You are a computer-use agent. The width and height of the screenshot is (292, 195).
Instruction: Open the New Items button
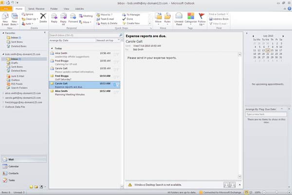coord(14,19)
